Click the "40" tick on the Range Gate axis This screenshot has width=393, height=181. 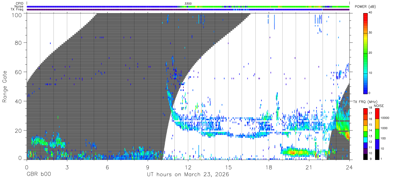click(19, 101)
